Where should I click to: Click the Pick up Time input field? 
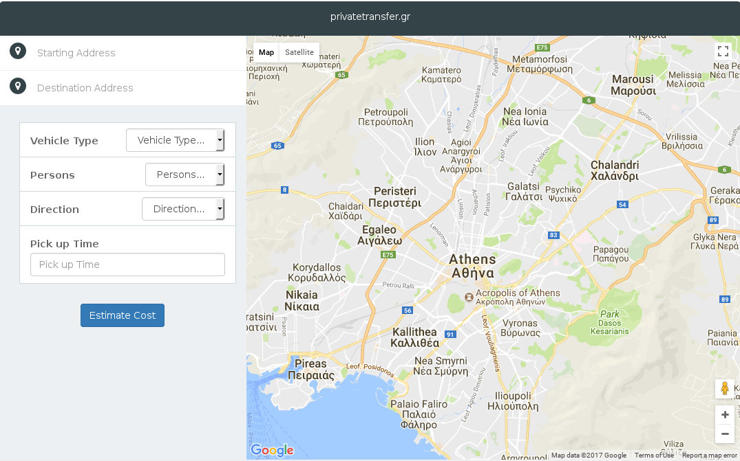point(127,265)
